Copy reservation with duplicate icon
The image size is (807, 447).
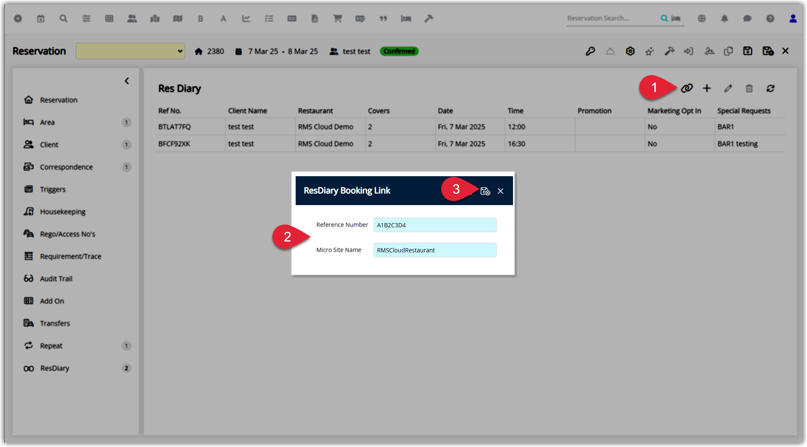728,51
